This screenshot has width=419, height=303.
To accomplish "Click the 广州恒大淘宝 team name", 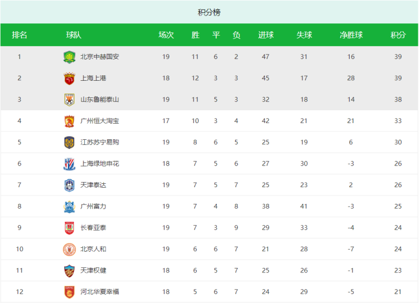I will 99,121.
